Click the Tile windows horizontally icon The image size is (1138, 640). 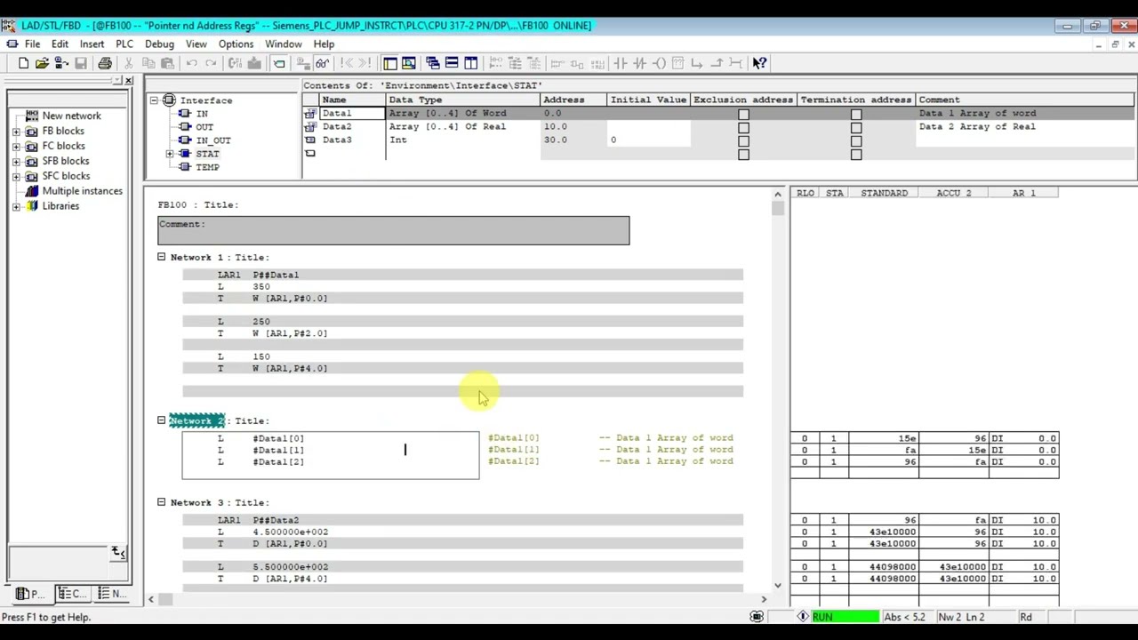pyautogui.click(x=452, y=63)
